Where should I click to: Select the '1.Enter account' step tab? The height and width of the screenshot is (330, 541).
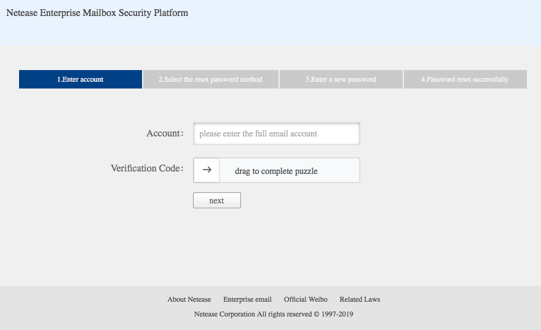click(x=81, y=79)
